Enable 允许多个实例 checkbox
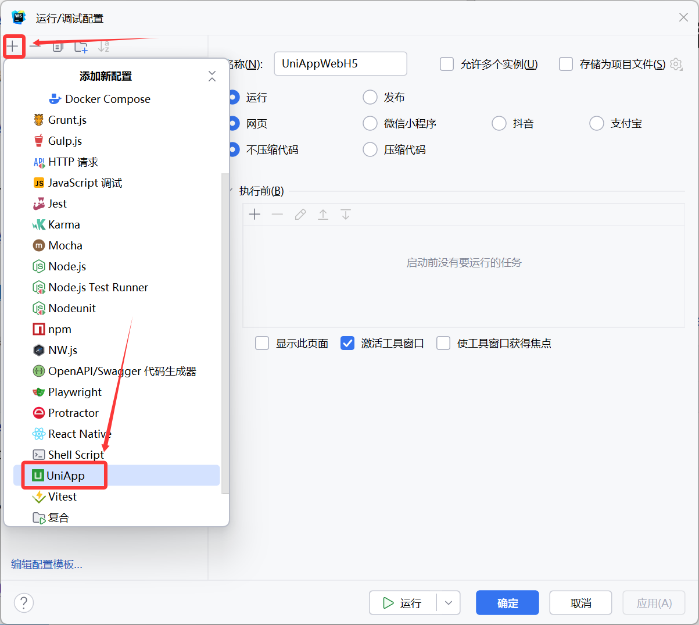This screenshot has height=625, width=699. click(447, 64)
